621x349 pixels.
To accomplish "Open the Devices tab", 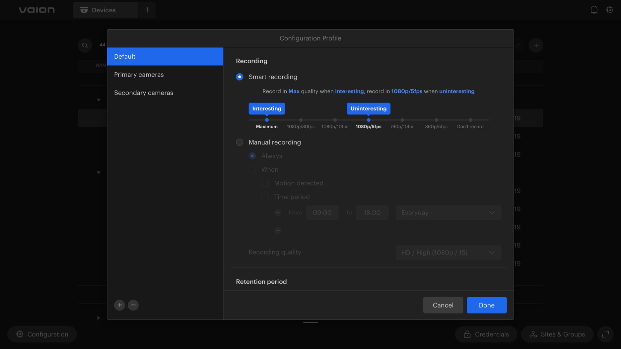I will [105, 10].
